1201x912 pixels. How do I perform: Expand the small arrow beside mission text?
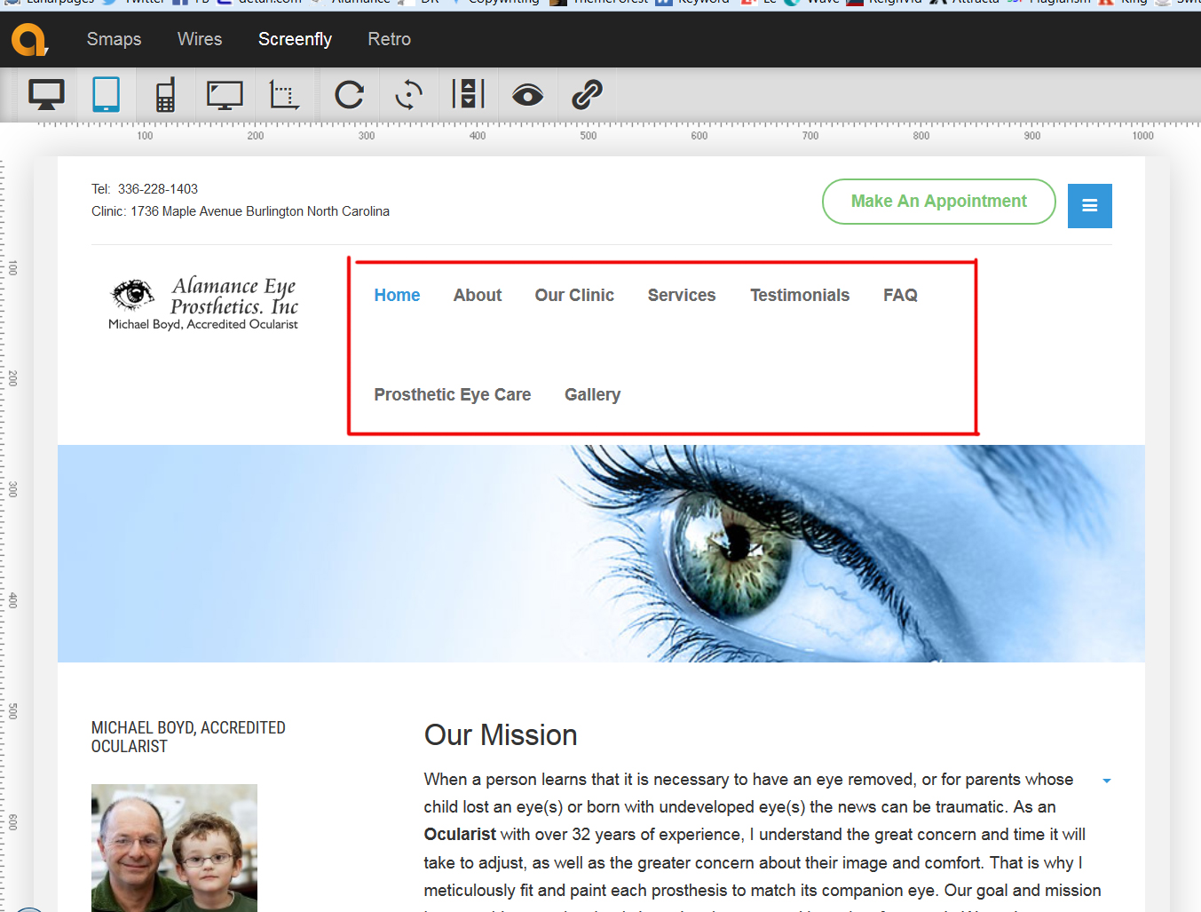point(1106,781)
